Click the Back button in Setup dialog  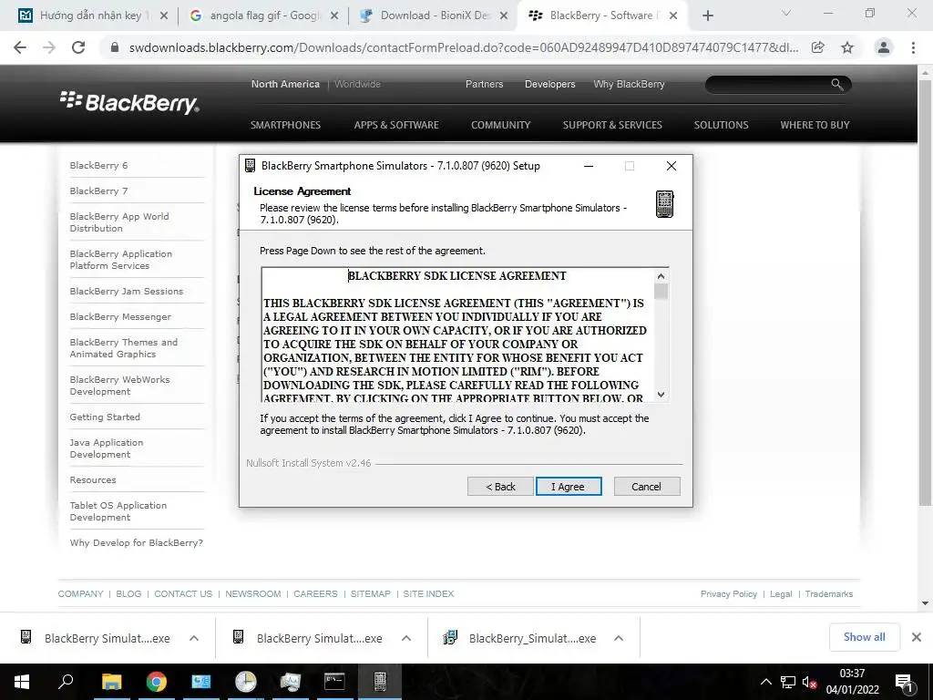coord(500,487)
